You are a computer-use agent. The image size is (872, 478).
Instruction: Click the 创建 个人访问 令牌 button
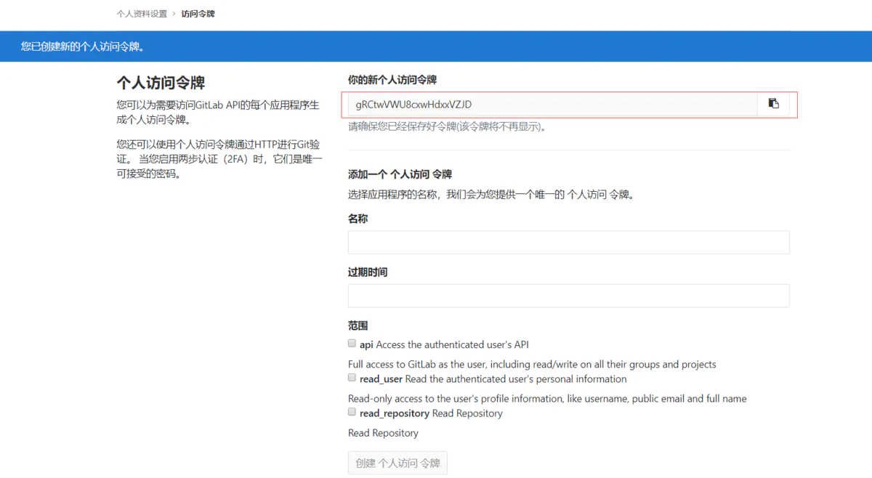pyautogui.click(x=397, y=463)
